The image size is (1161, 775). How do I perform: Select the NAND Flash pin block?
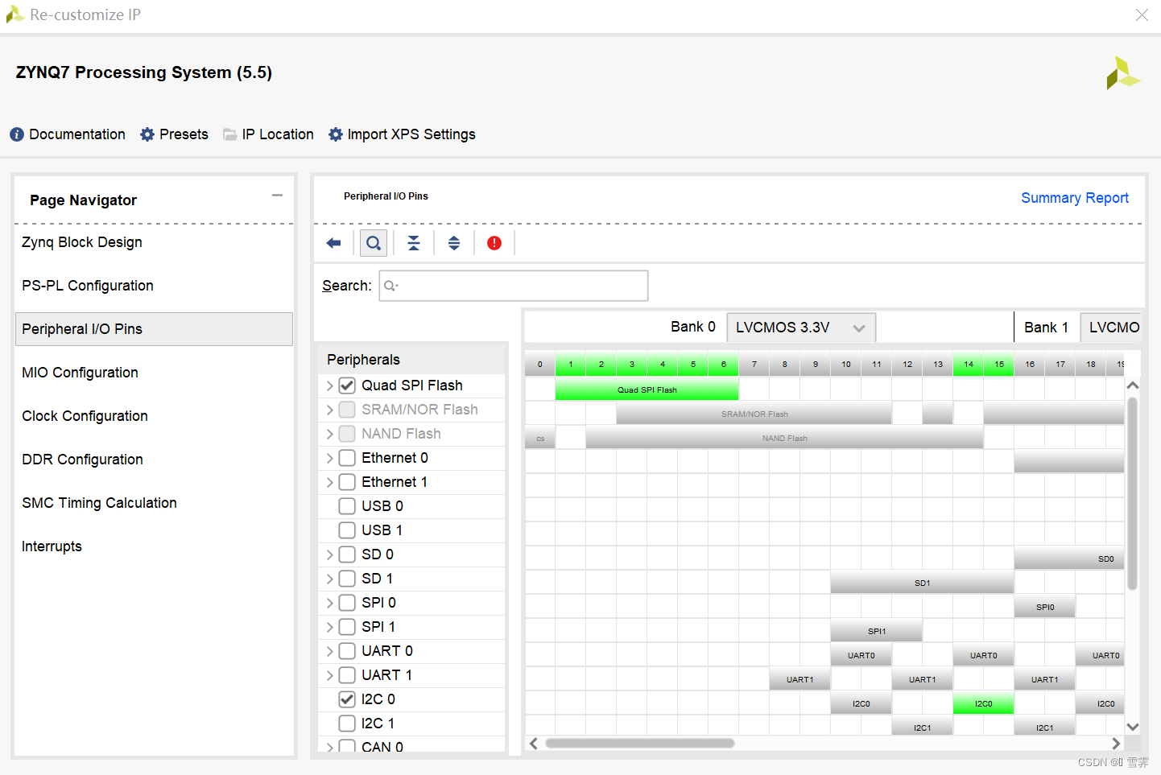click(784, 438)
